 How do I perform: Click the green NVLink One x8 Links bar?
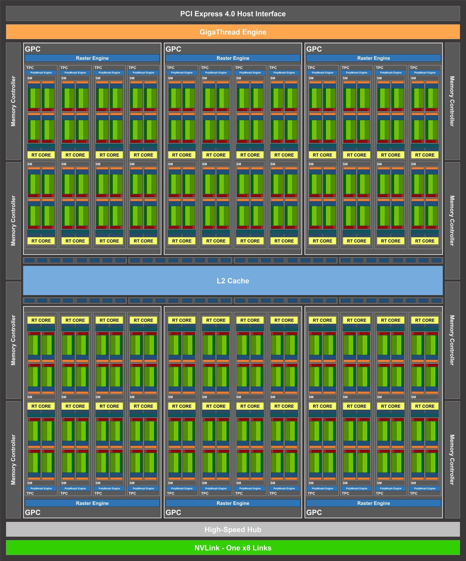point(233,548)
